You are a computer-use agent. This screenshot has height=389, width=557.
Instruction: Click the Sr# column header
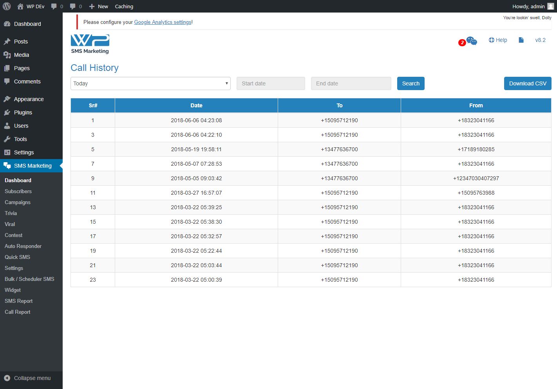pyautogui.click(x=93, y=105)
